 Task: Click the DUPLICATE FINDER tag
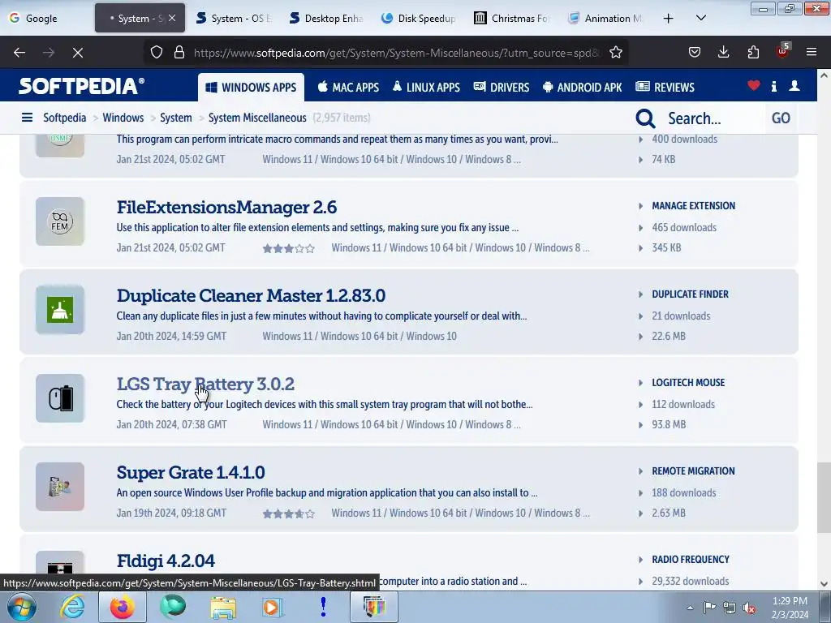pos(690,294)
